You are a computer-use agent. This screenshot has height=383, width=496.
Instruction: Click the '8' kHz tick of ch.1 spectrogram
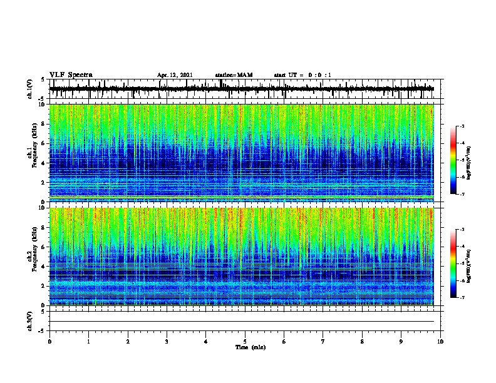coord(44,124)
